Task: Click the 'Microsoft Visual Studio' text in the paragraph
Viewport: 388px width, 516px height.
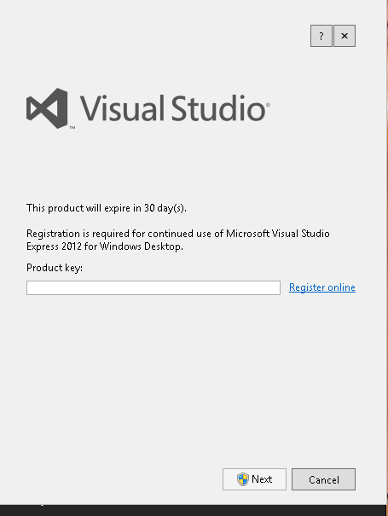Action: tap(278, 234)
